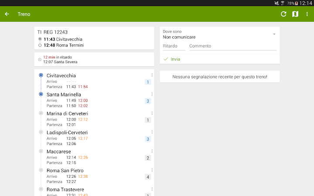Open the TI REG 12243 train header
The image size is (314, 196).
coord(52,32)
